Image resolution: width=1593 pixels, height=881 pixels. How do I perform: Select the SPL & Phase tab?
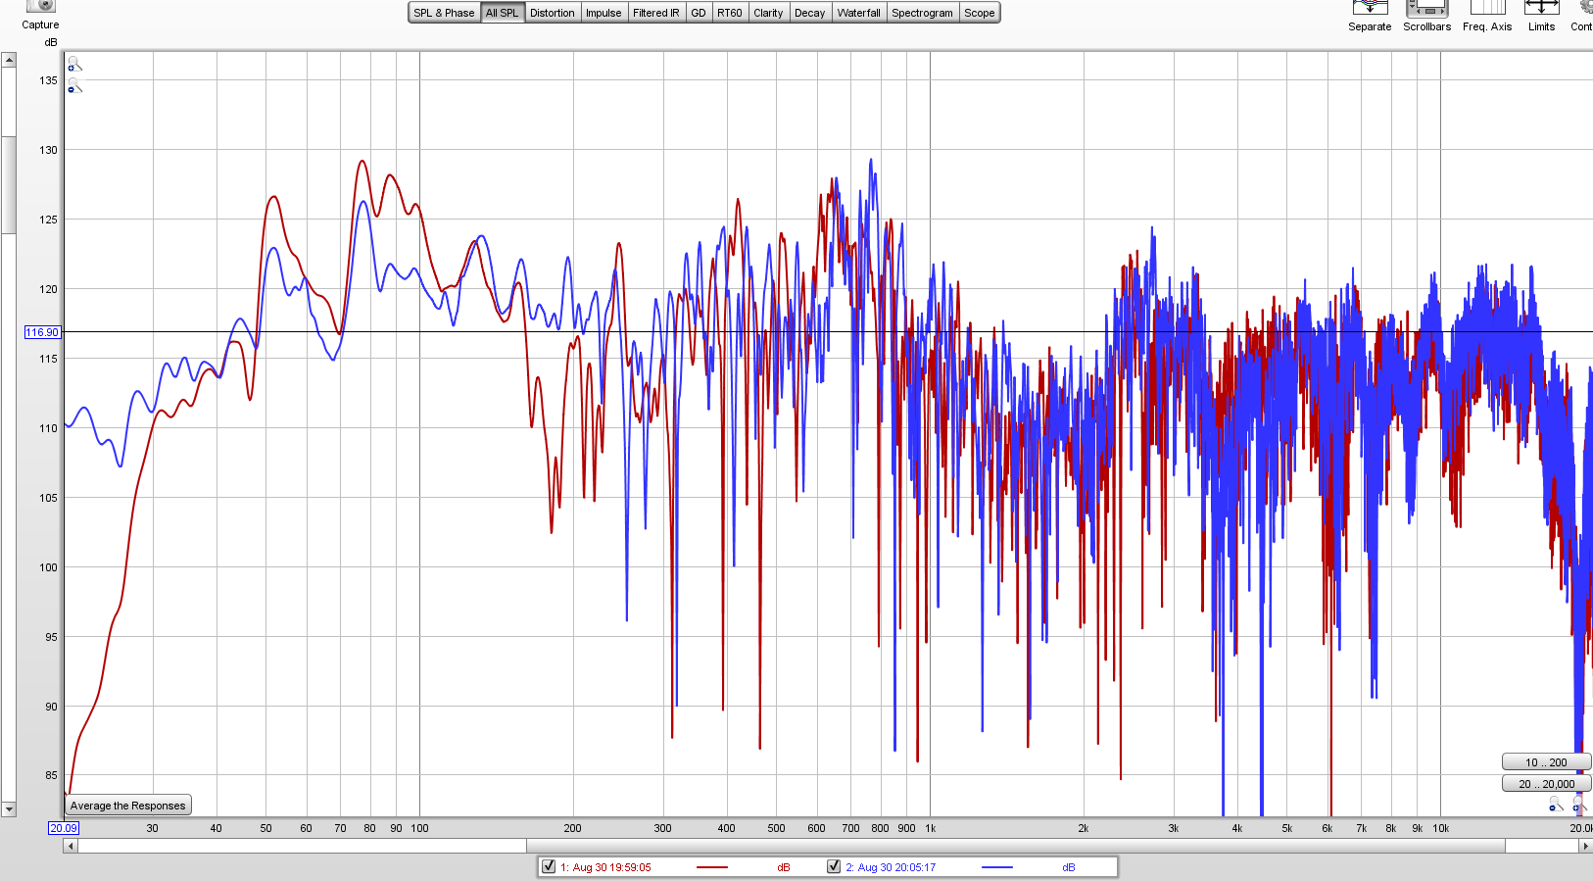[444, 13]
